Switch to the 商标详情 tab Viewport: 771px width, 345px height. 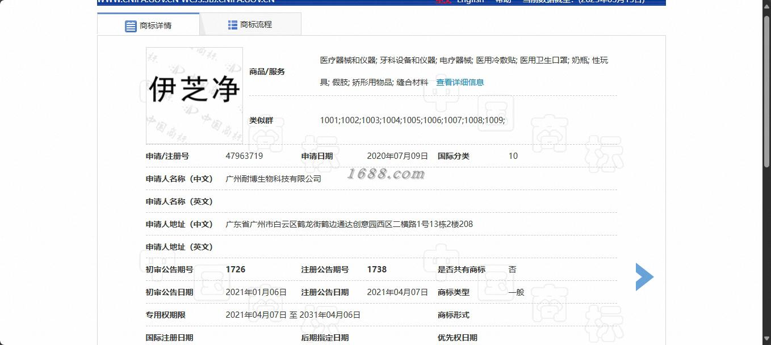click(148, 25)
